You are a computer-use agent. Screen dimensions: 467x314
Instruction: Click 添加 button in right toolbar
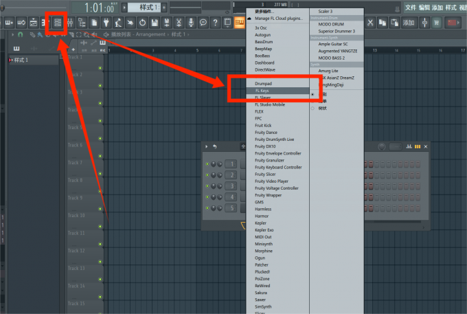pyautogui.click(x=409, y=23)
